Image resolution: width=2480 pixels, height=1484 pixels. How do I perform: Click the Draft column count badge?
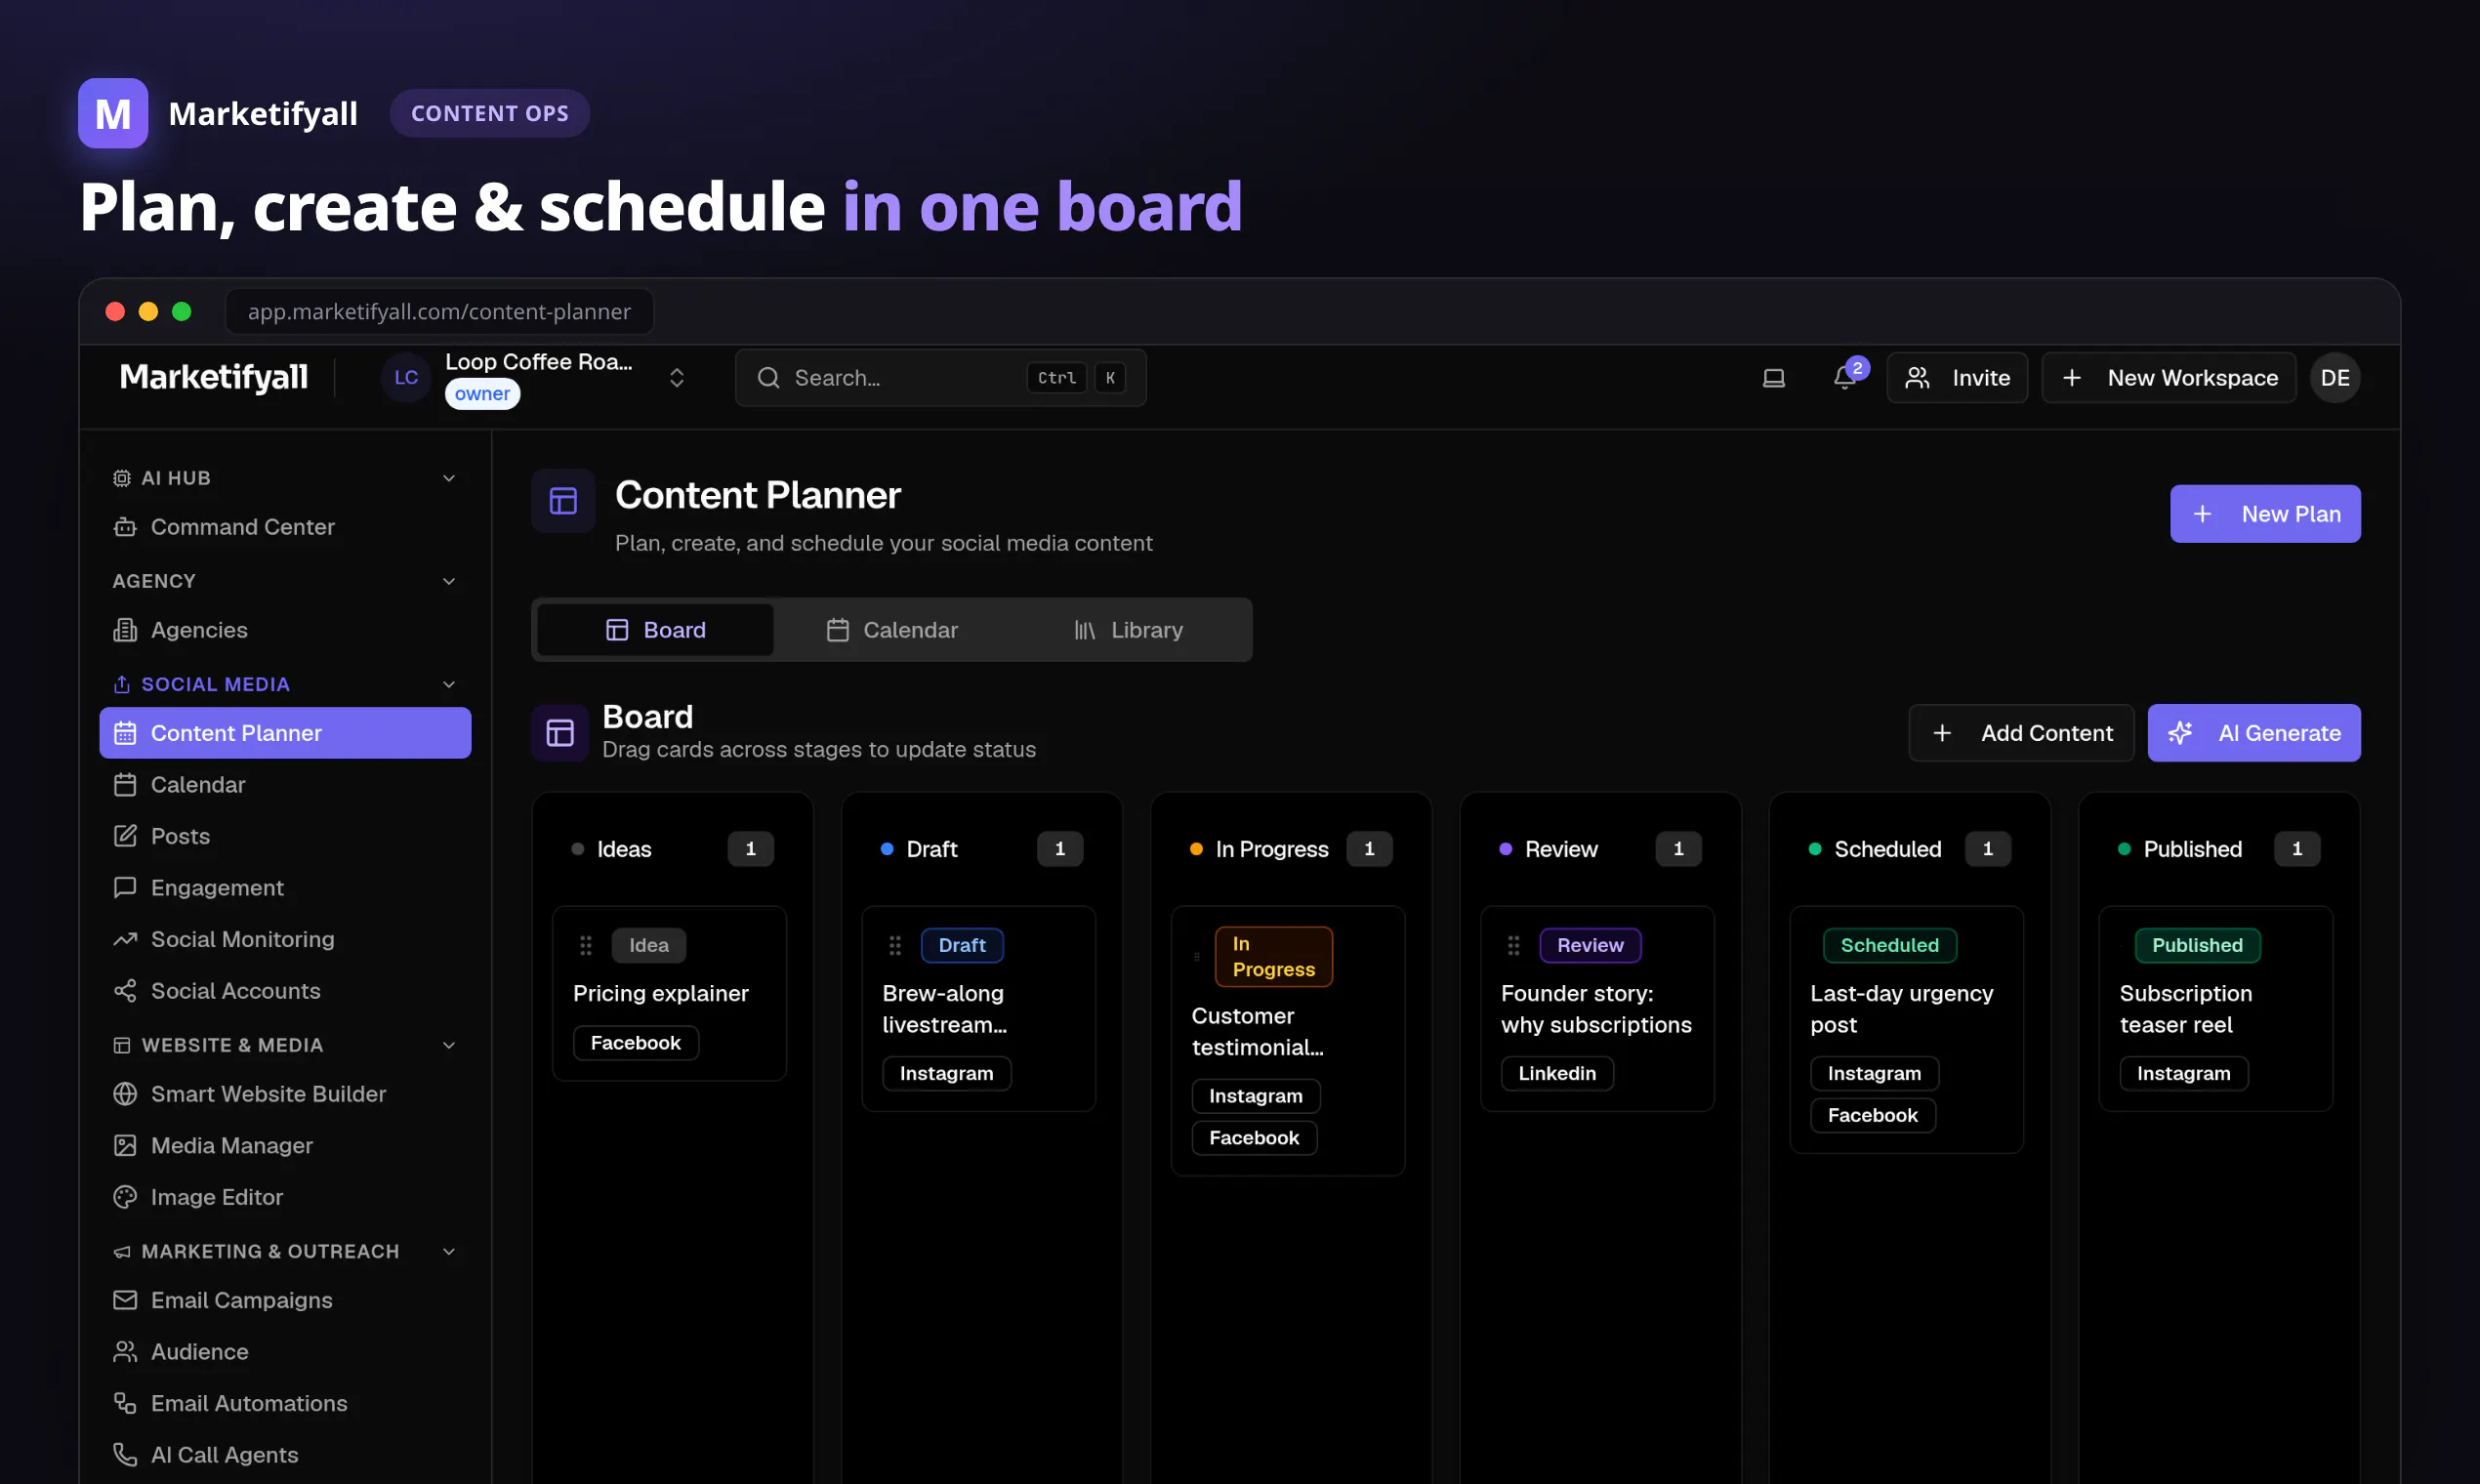[x=1059, y=849]
